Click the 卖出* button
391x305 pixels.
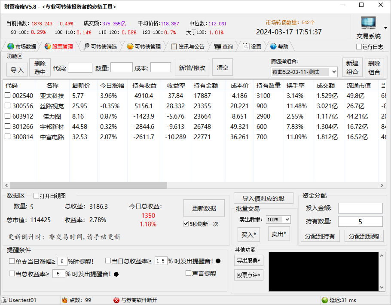(x=279, y=234)
